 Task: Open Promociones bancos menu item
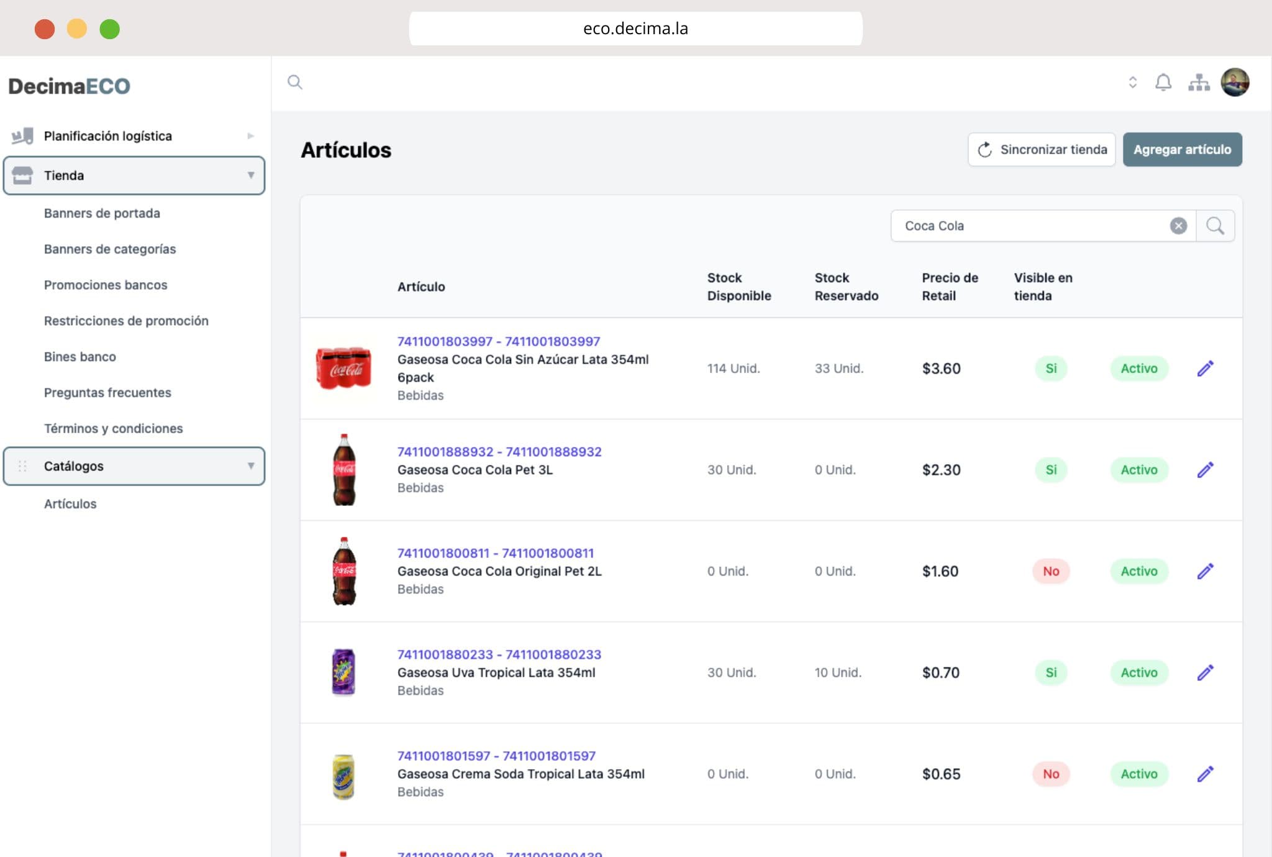tap(106, 285)
